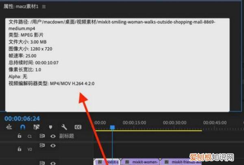Click the 总持续时间: 00:00:10:07 line
Image resolution: width=244 pixels, height=165 pixels.
(x=33, y=63)
